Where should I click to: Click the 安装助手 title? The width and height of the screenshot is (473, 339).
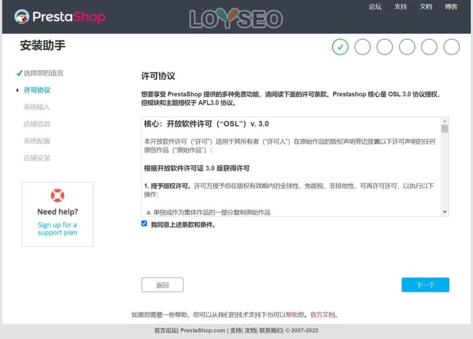click(x=43, y=45)
